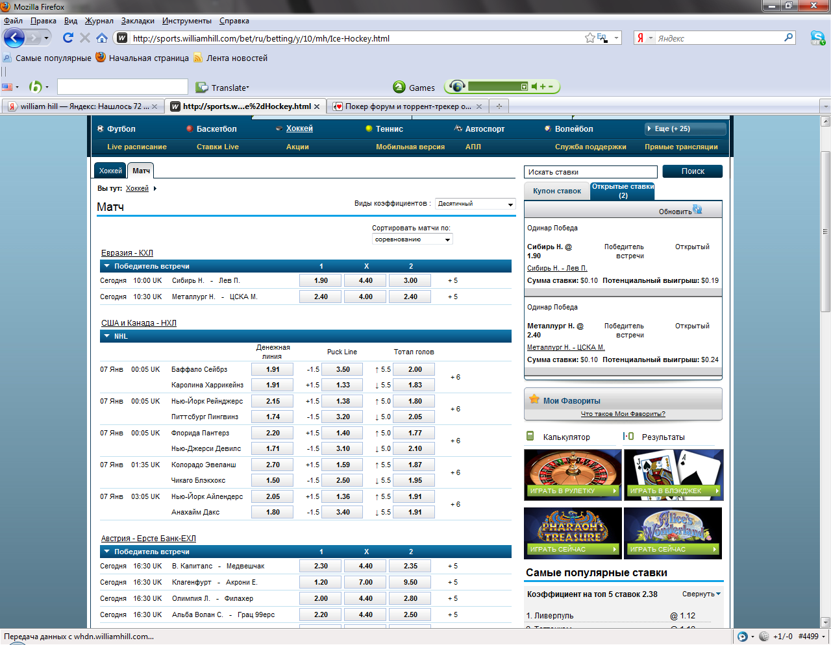This screenshot has height=645, width=831.
Task: Click the Поиск search button
Action: [693, 171]
